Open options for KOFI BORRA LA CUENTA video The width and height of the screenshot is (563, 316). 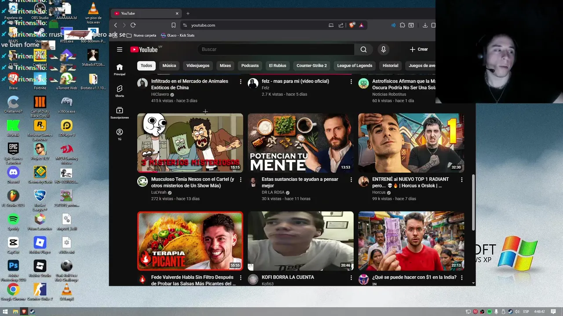pyautogui.click(x=351, y=277)
